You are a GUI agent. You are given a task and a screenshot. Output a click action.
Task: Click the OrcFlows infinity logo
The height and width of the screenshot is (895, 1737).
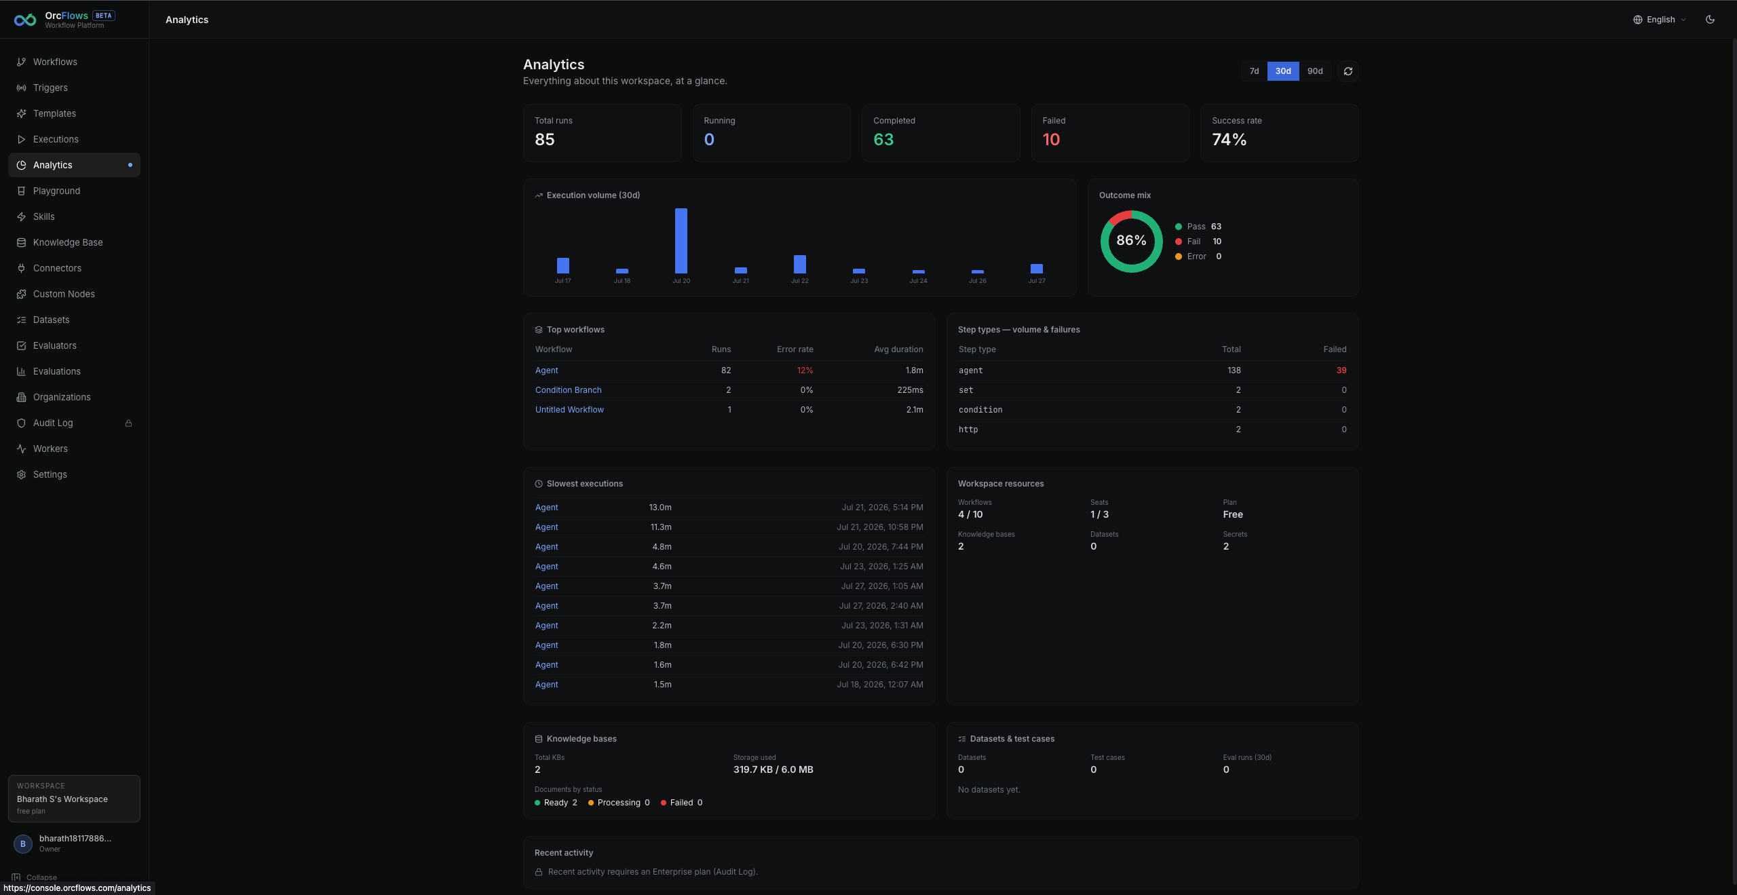click(x=25, y=20)
